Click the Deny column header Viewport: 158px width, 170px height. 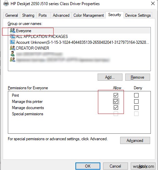(138, 88)
